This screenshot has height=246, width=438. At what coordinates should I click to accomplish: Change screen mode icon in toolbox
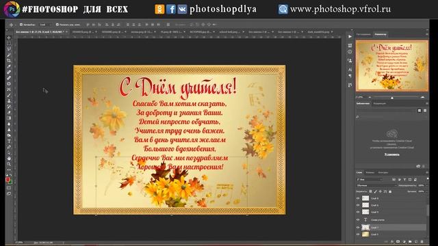pos(9,193)
